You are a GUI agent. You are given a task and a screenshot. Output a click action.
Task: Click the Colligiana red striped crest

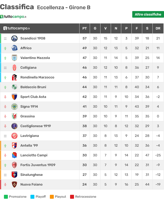pyautogui.click(x=14, y=68)
